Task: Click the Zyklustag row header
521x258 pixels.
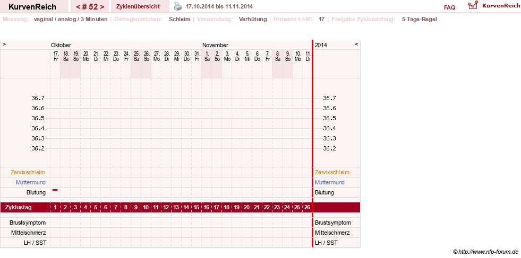Action: click(x=19, y=208)
